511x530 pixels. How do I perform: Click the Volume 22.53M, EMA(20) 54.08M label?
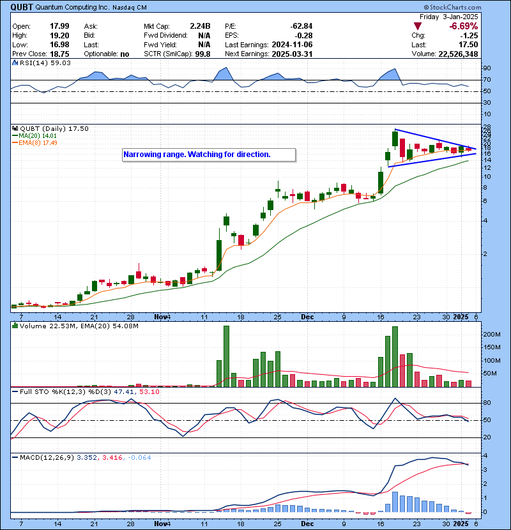79,326
